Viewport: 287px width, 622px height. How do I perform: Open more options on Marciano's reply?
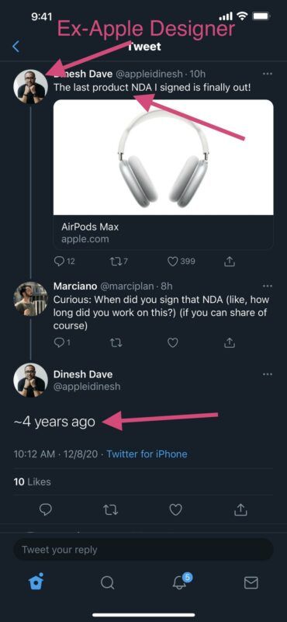point(268,286)
